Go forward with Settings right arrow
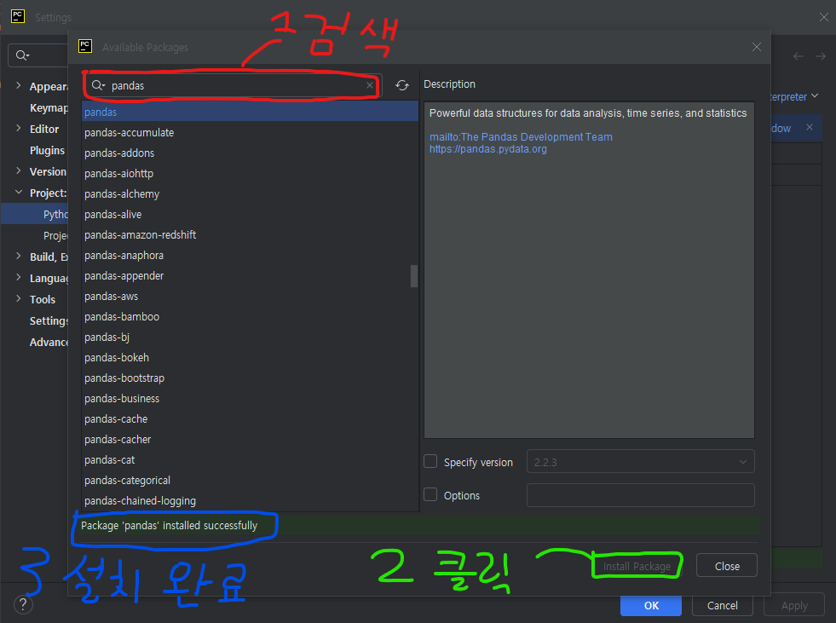Image resolution: width=836 pixels, height=623 pixels. coord(821,56)
